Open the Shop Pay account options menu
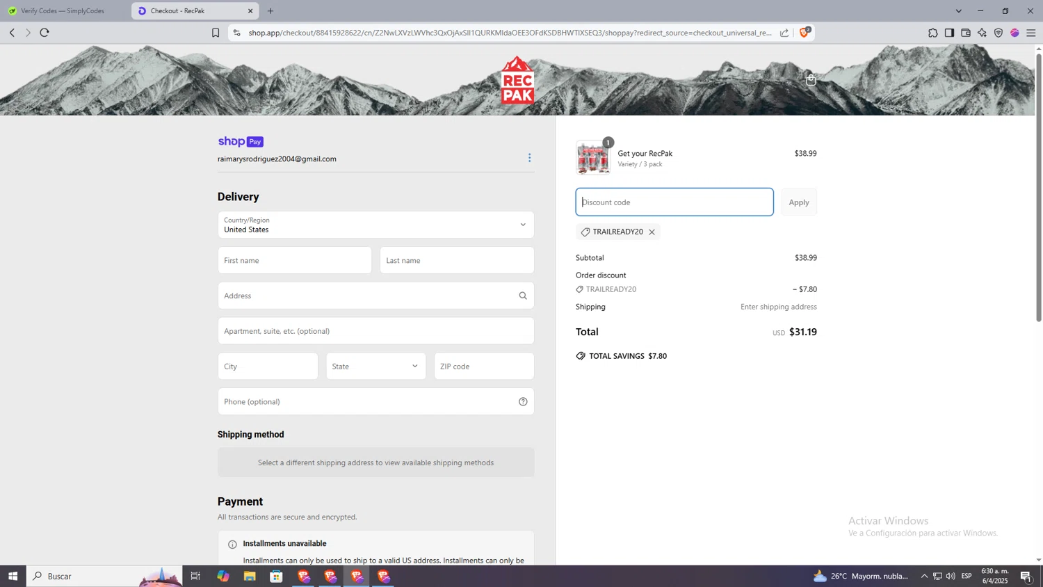Viewport: 1043px width, 587px height. pyautogui.click(x=529, y=158)
